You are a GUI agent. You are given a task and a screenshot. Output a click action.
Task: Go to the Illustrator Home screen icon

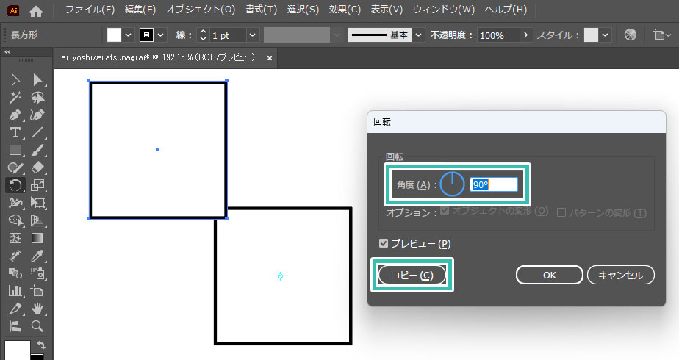[36, 11]
